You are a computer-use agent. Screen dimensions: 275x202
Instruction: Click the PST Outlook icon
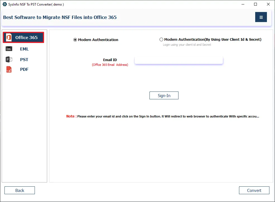coord(9,59)
